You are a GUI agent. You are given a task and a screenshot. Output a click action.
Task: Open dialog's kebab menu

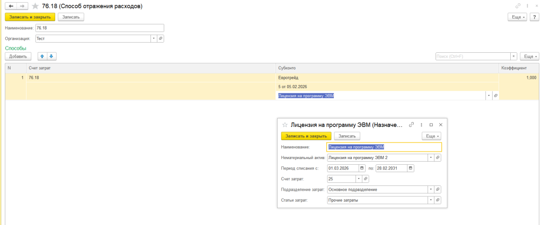pyautogui.click(x=421, y=125)
